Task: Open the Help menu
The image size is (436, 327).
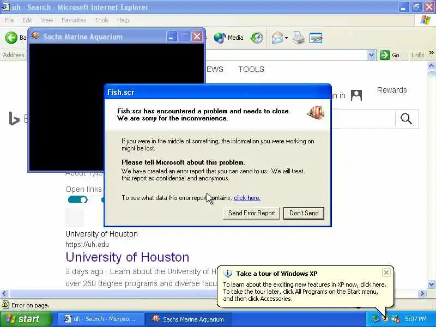Action: click(123, 20)
